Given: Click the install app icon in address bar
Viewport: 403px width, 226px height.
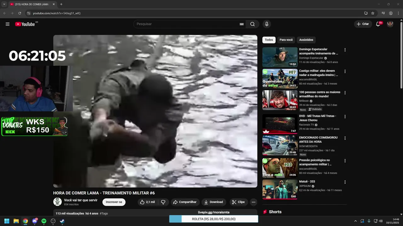Looking at the screenshot, I should (366, 13).
